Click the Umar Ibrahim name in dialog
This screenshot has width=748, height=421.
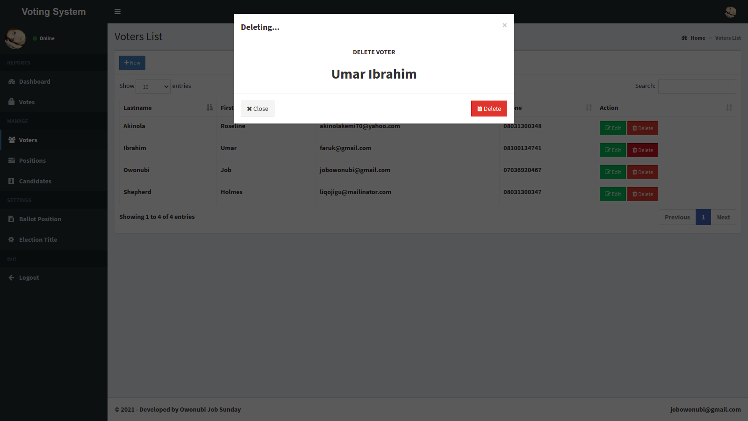click(x=374, y=74)
